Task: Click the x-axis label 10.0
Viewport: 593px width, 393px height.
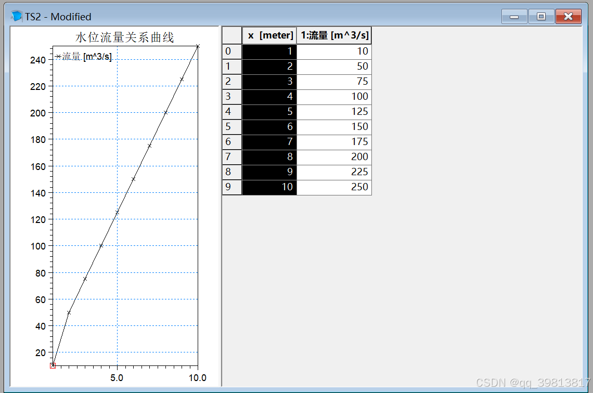Action: coord(198,378)
